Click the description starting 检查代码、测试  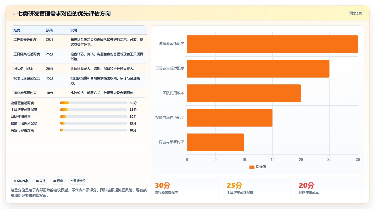coord(107,56)
